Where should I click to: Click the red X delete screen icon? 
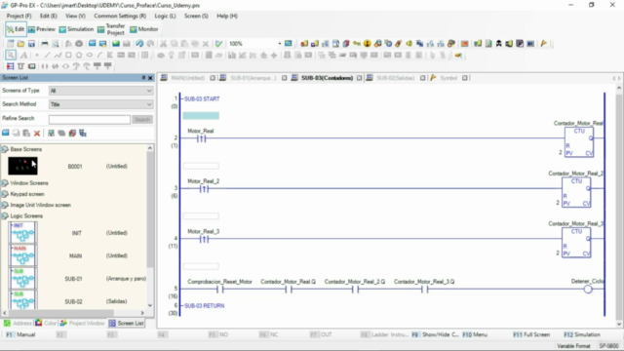pos(37,134)
